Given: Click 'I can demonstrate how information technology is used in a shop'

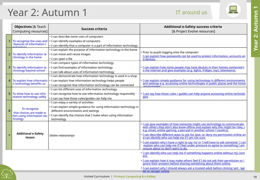Looking at the screenshot, I should pyautogui.click(x=94, y=76).
